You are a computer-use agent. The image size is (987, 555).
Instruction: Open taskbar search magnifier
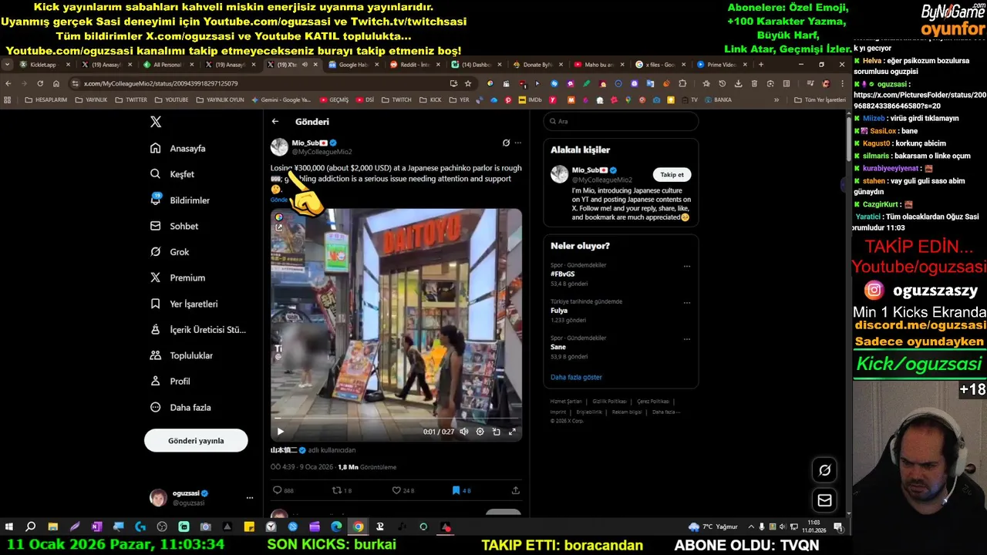(x=31, y=527)
